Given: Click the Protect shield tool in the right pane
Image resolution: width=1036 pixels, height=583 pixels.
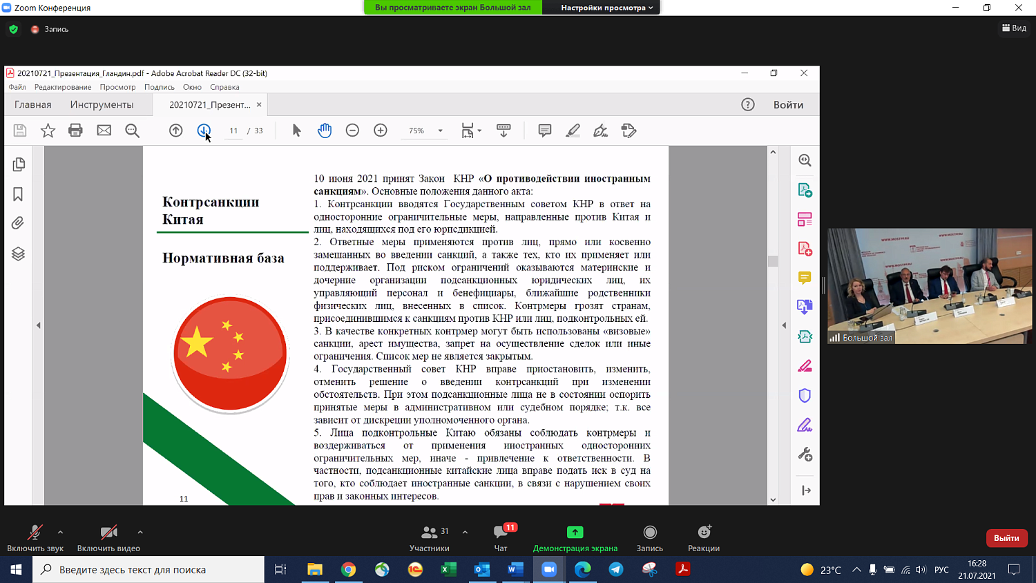Looking at the screenshot, I should [805, 395].
